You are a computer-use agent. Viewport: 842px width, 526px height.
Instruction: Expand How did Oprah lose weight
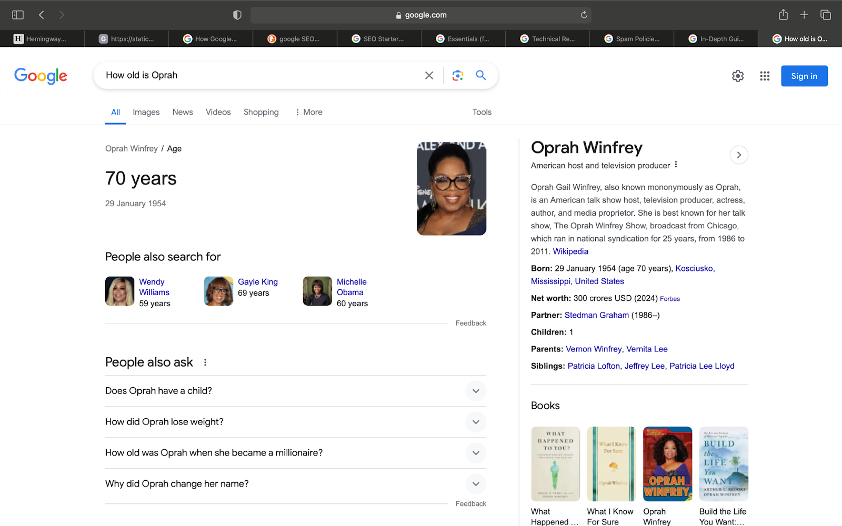pos(296,422)
